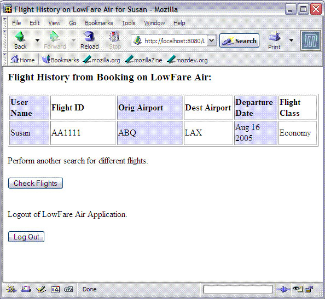This screenshot has width=325, height=299.
Task: Click the Print toolbar icon
Action: click(274, 37)
